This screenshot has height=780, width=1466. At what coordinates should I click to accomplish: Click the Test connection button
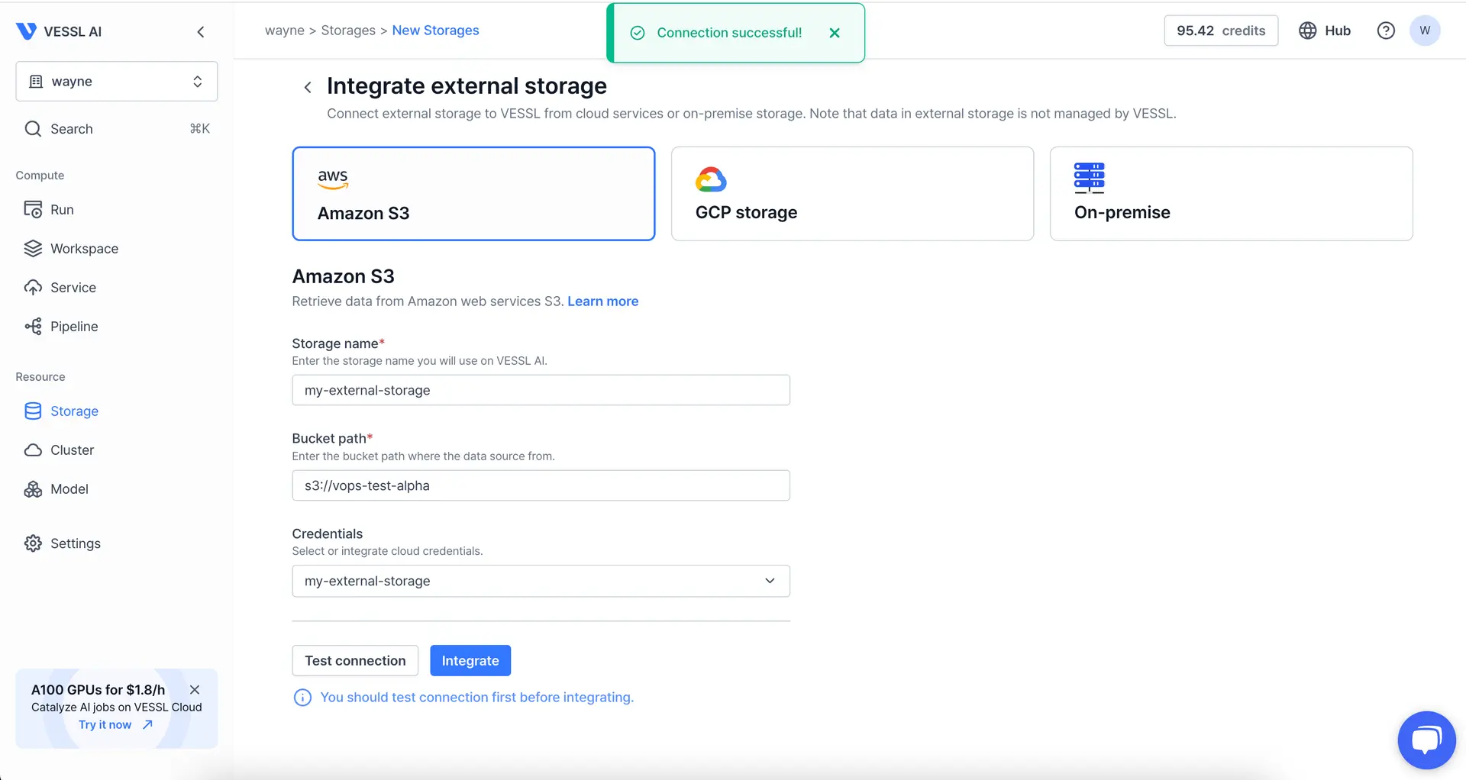[x=355, y=661]
